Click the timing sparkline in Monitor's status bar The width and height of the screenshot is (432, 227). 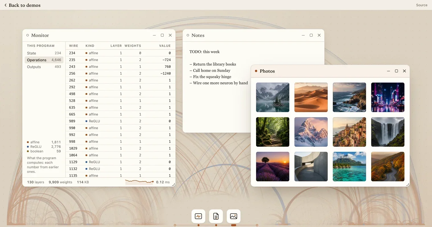click(139, 182)
